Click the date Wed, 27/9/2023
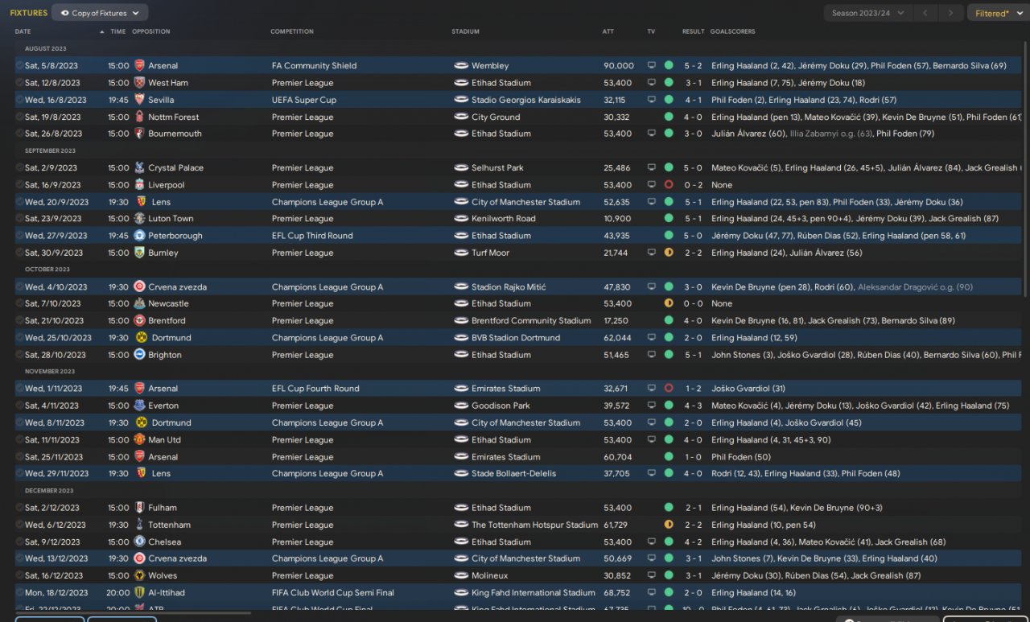The image size is (1030, 622). (x=57, y=236)
